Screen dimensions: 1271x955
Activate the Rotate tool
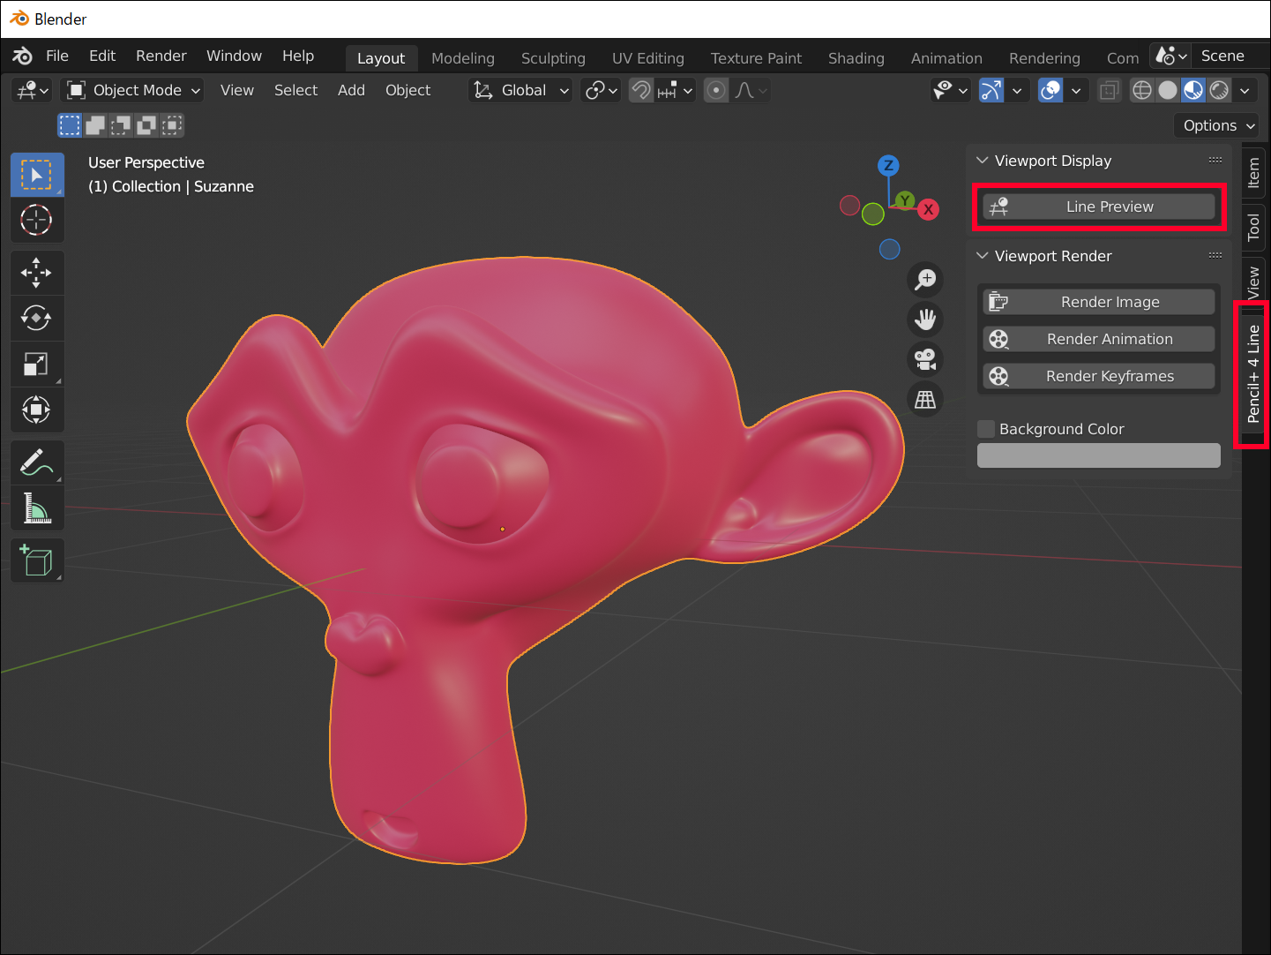pos(36,318)
